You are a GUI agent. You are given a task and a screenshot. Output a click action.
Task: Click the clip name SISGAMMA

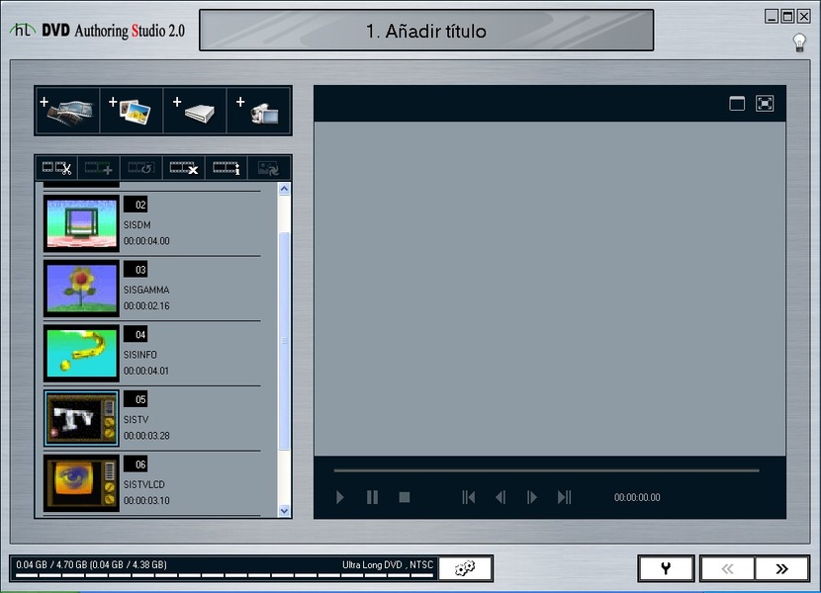pyautogui.click(x=146, y=290)
